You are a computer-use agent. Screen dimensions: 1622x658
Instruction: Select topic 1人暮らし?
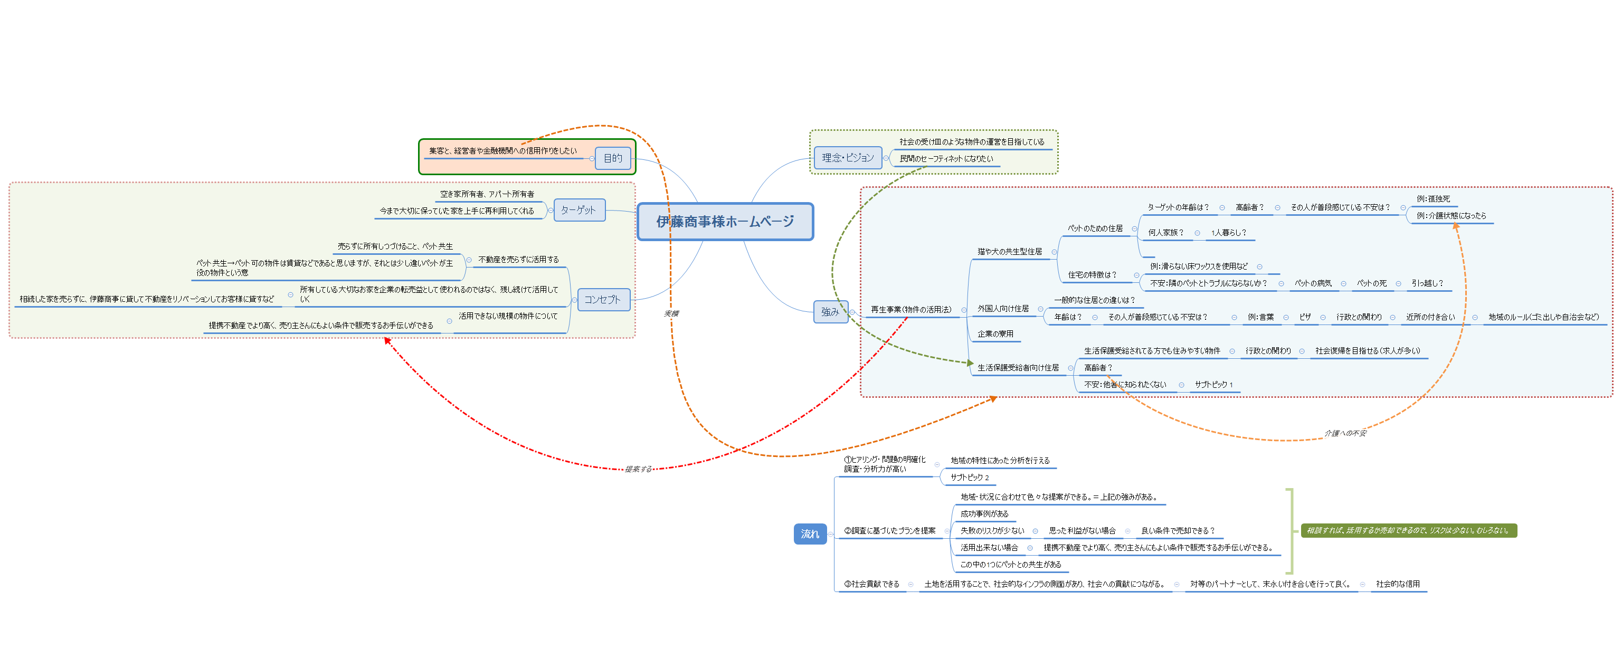pos(1228,233)
